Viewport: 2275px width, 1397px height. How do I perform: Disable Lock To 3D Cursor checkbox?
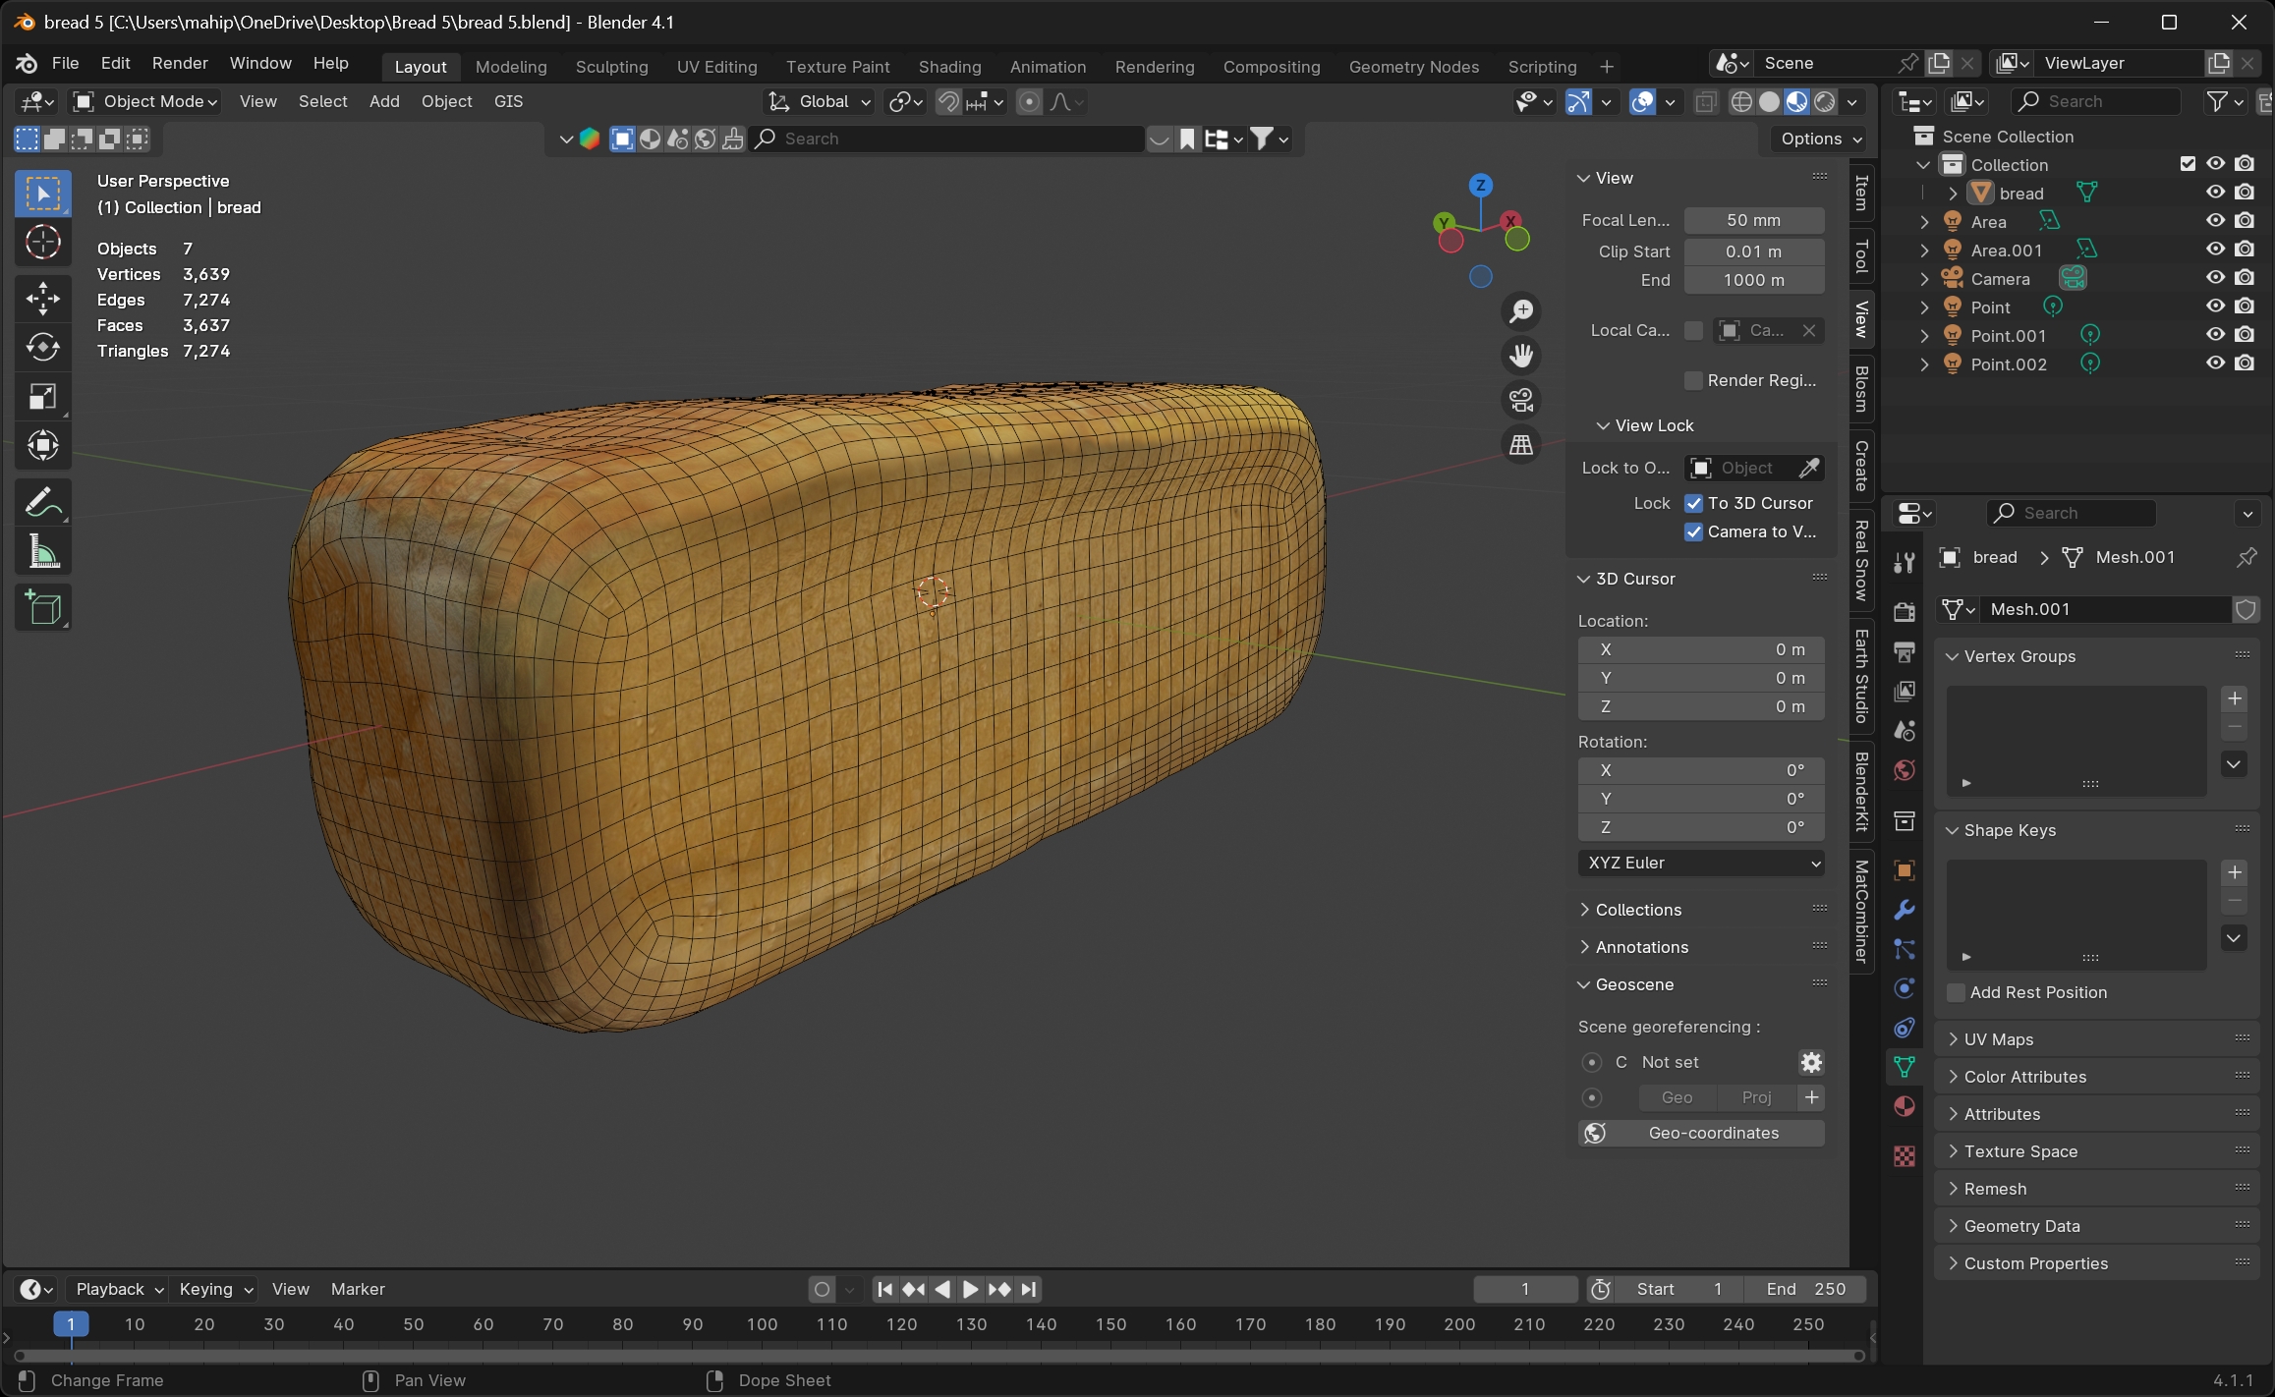point(1693,503)
